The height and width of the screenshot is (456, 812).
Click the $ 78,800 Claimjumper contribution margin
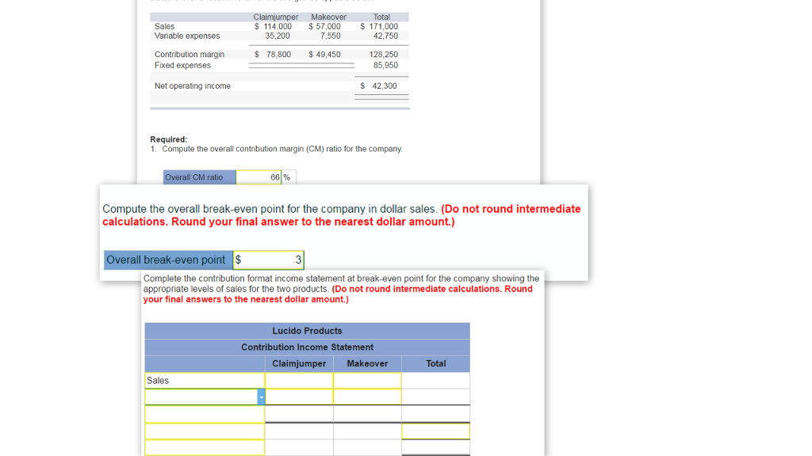[x=273, y=55]
